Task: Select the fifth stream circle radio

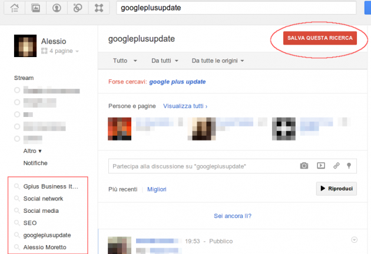Action: click(x=17, y=139)
